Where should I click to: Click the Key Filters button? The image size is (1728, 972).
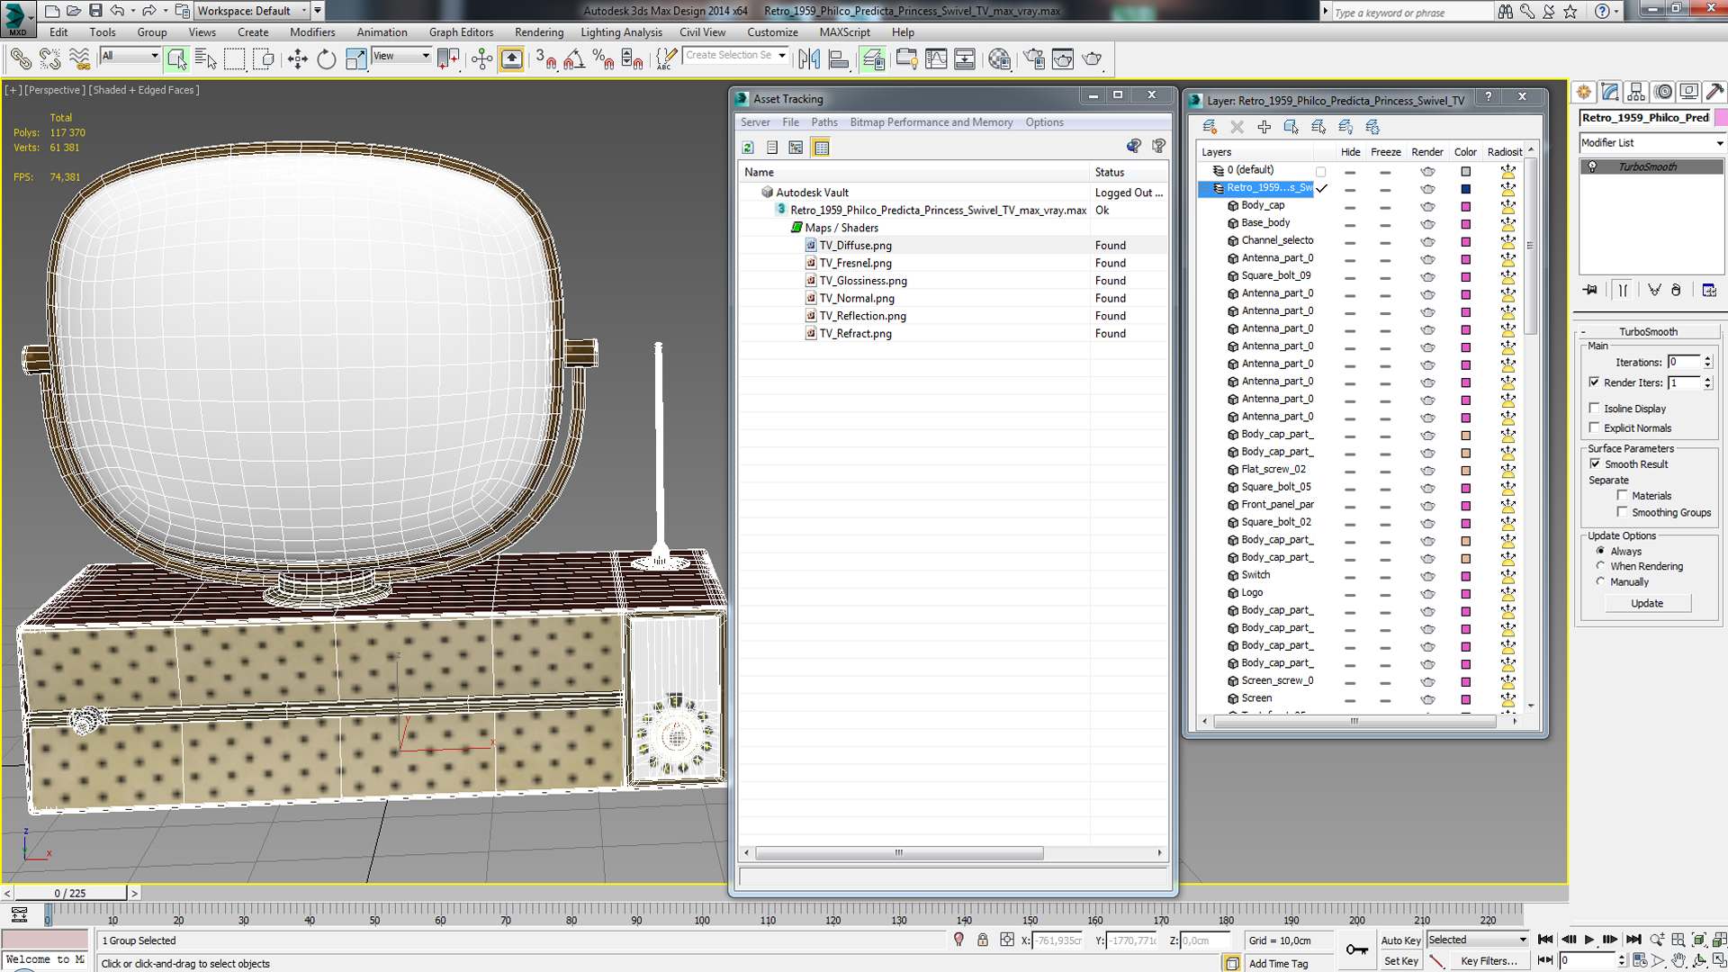(1489, 961)
